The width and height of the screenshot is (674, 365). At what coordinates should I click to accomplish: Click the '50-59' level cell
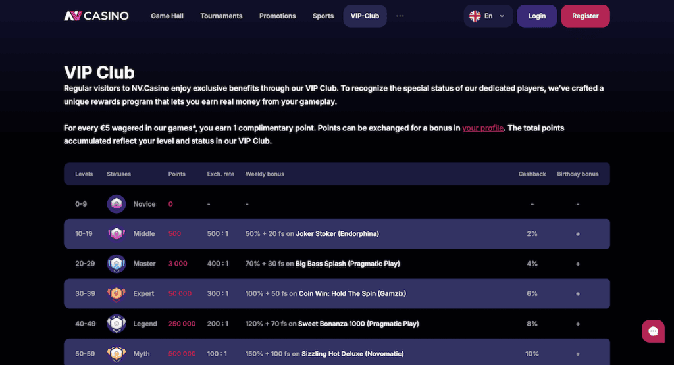pyautogui.click(x=85, y=354)
